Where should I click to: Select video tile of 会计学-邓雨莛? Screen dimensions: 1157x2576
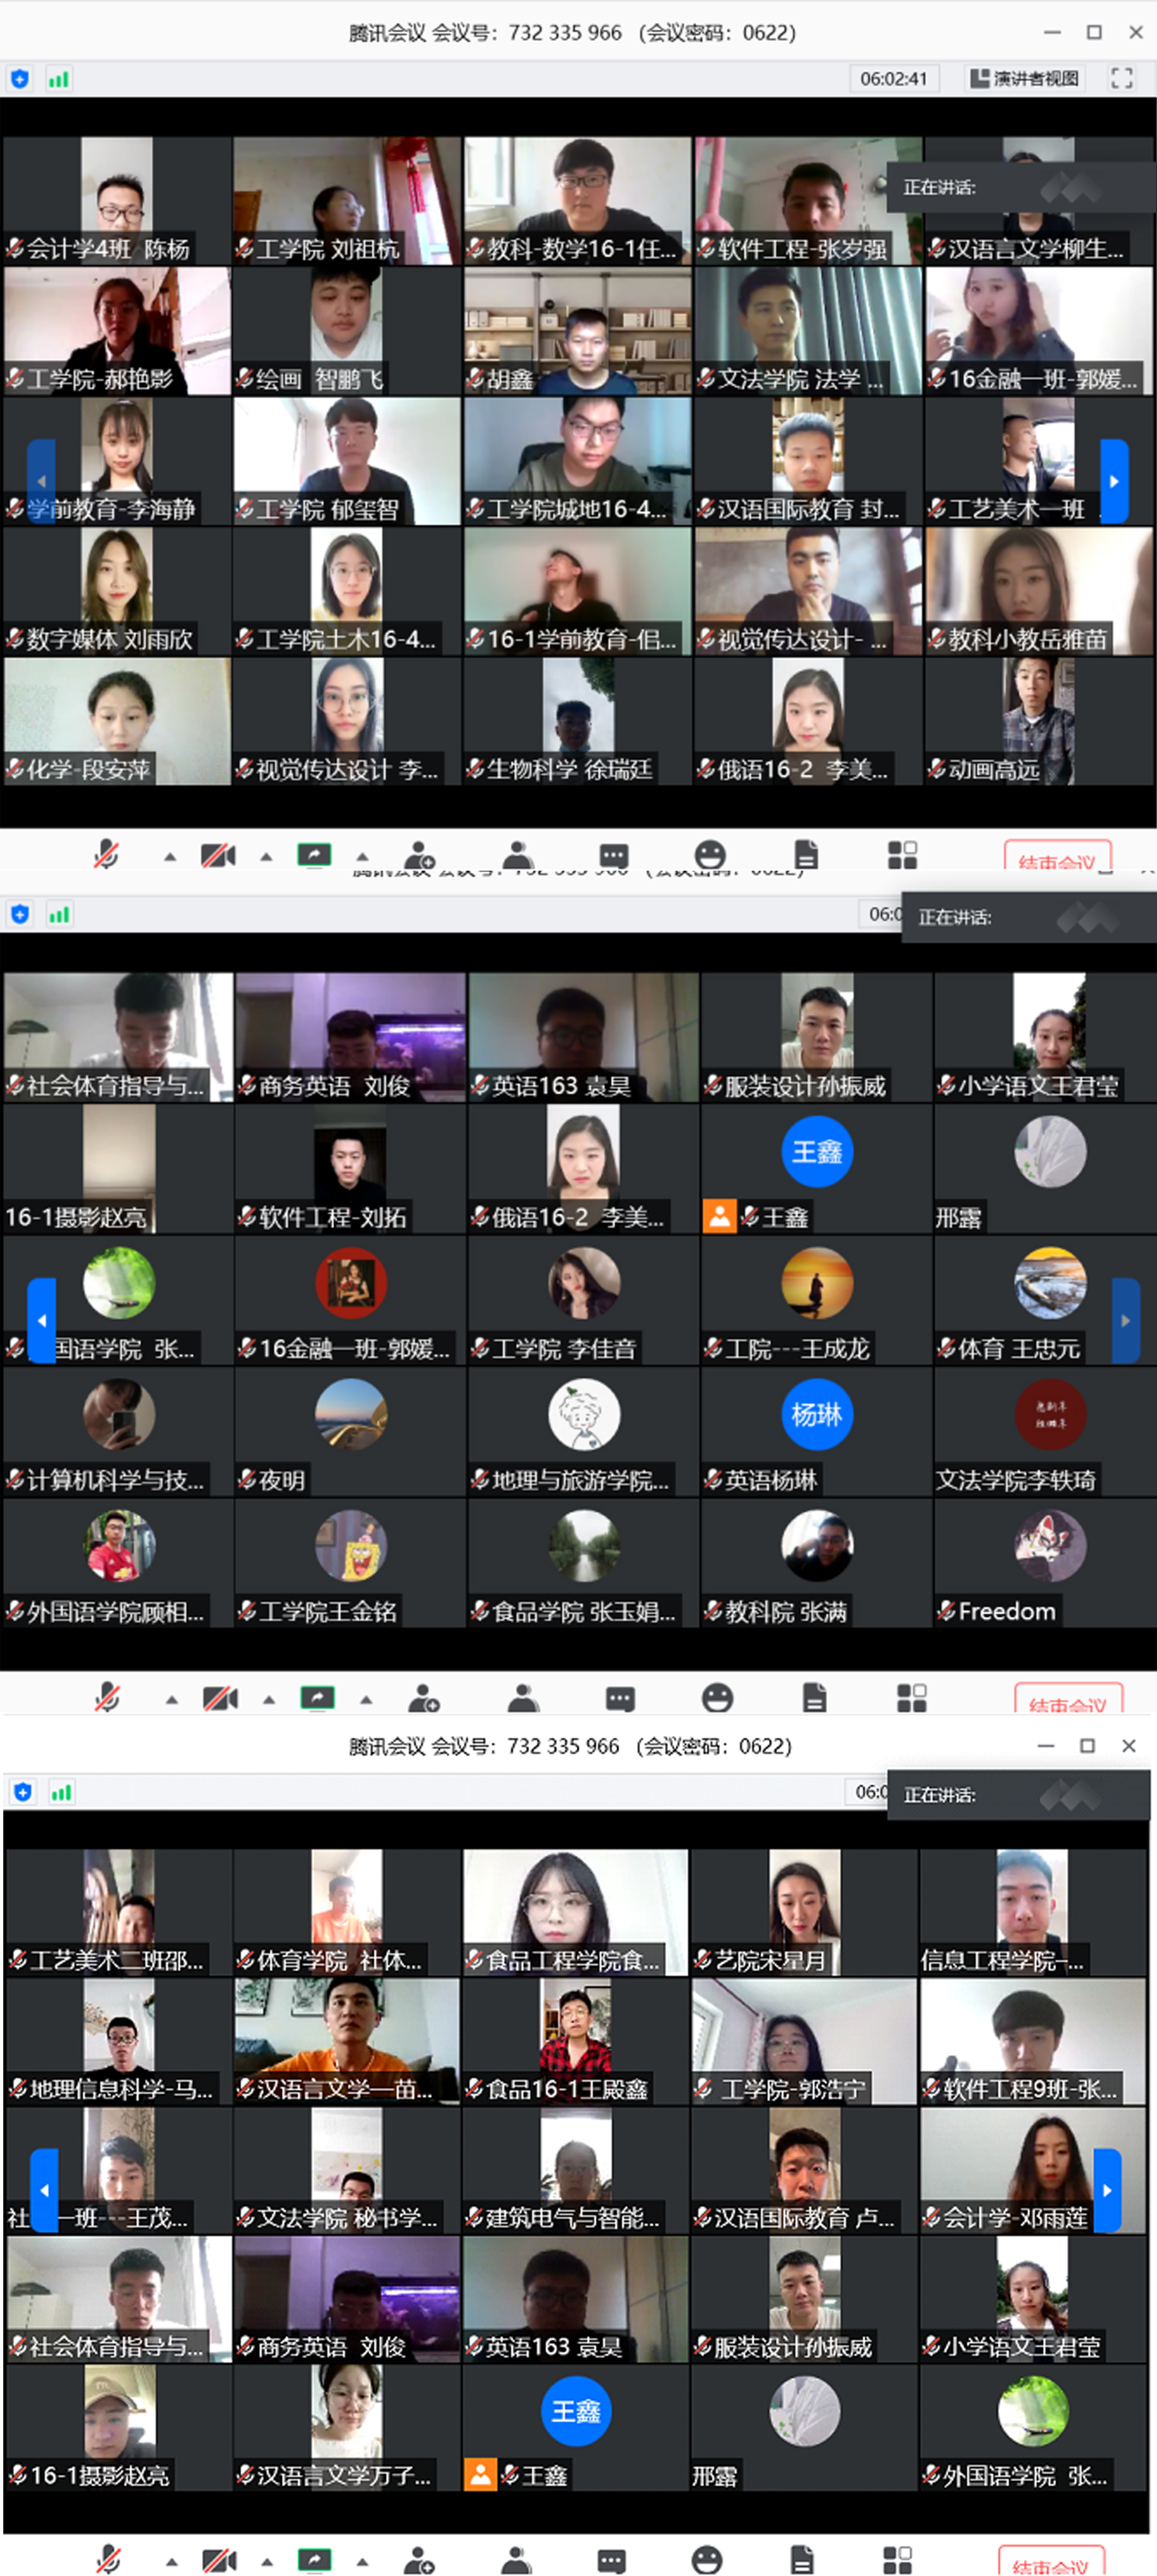(1032, 2171)
